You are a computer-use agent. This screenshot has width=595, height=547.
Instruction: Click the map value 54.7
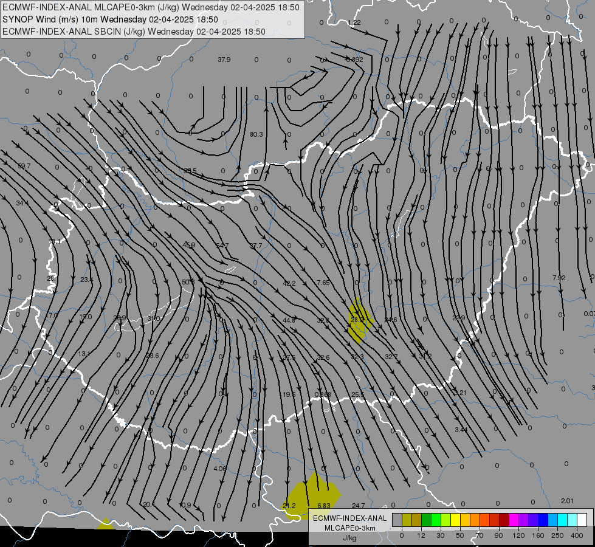222,246
